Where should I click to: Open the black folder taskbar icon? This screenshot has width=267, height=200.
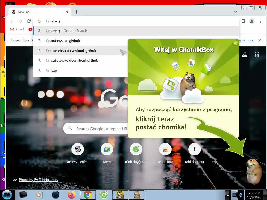pos(23,195)
